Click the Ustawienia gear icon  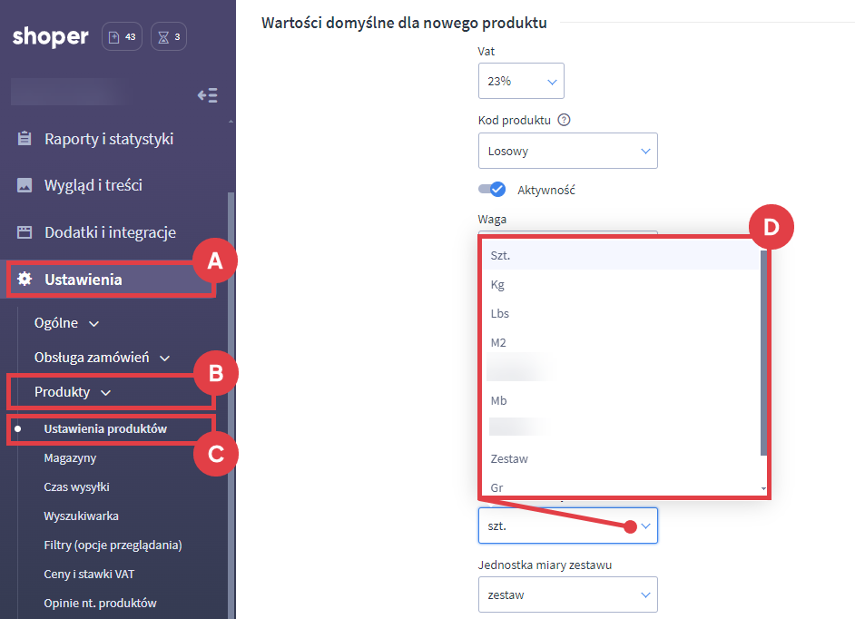click(25, 280)
